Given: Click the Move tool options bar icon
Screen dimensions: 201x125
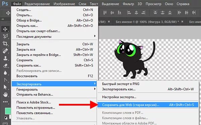Looking at the screenshot, I should click(8, 13).
